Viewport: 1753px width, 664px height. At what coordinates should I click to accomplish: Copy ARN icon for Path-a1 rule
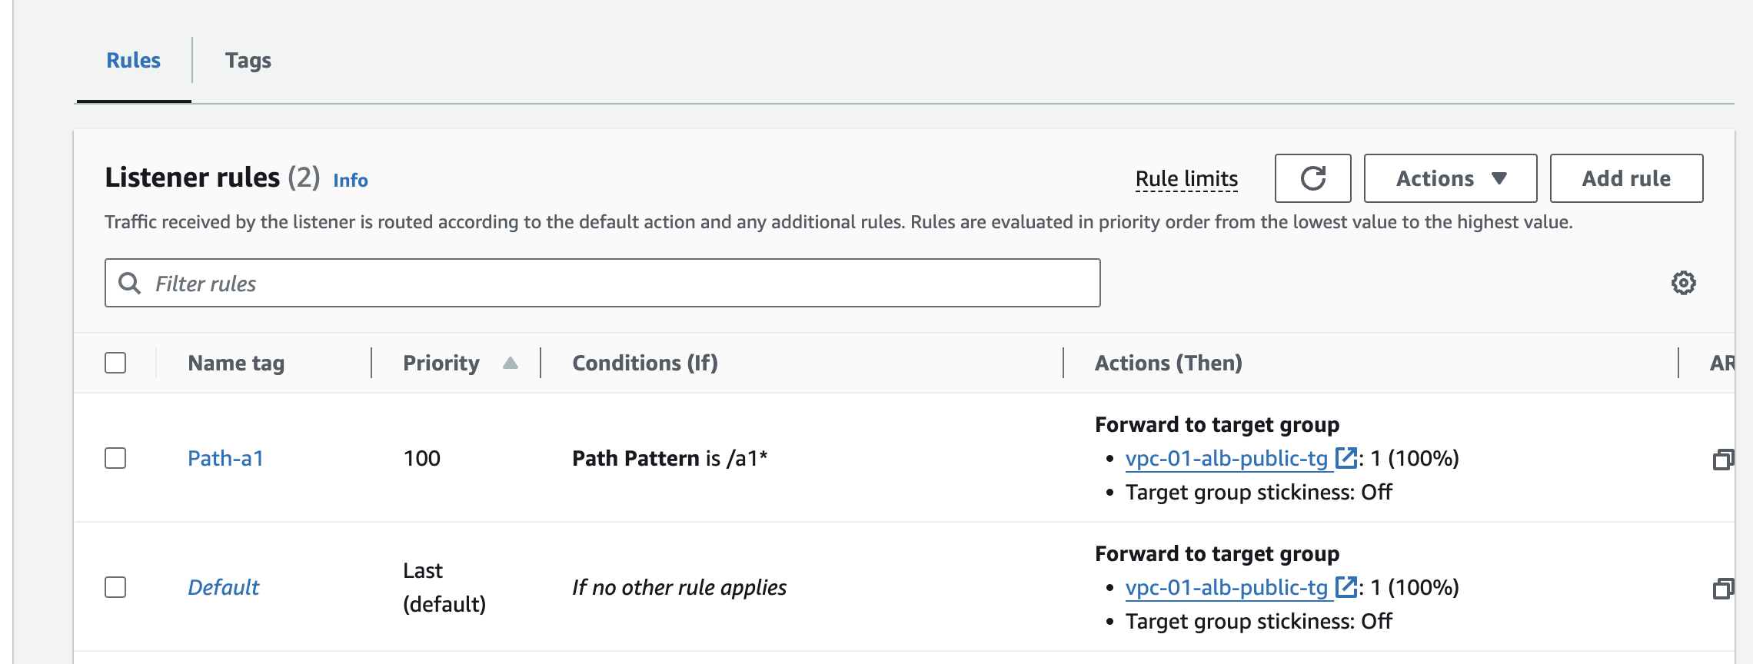click(x=1723, y=460)
